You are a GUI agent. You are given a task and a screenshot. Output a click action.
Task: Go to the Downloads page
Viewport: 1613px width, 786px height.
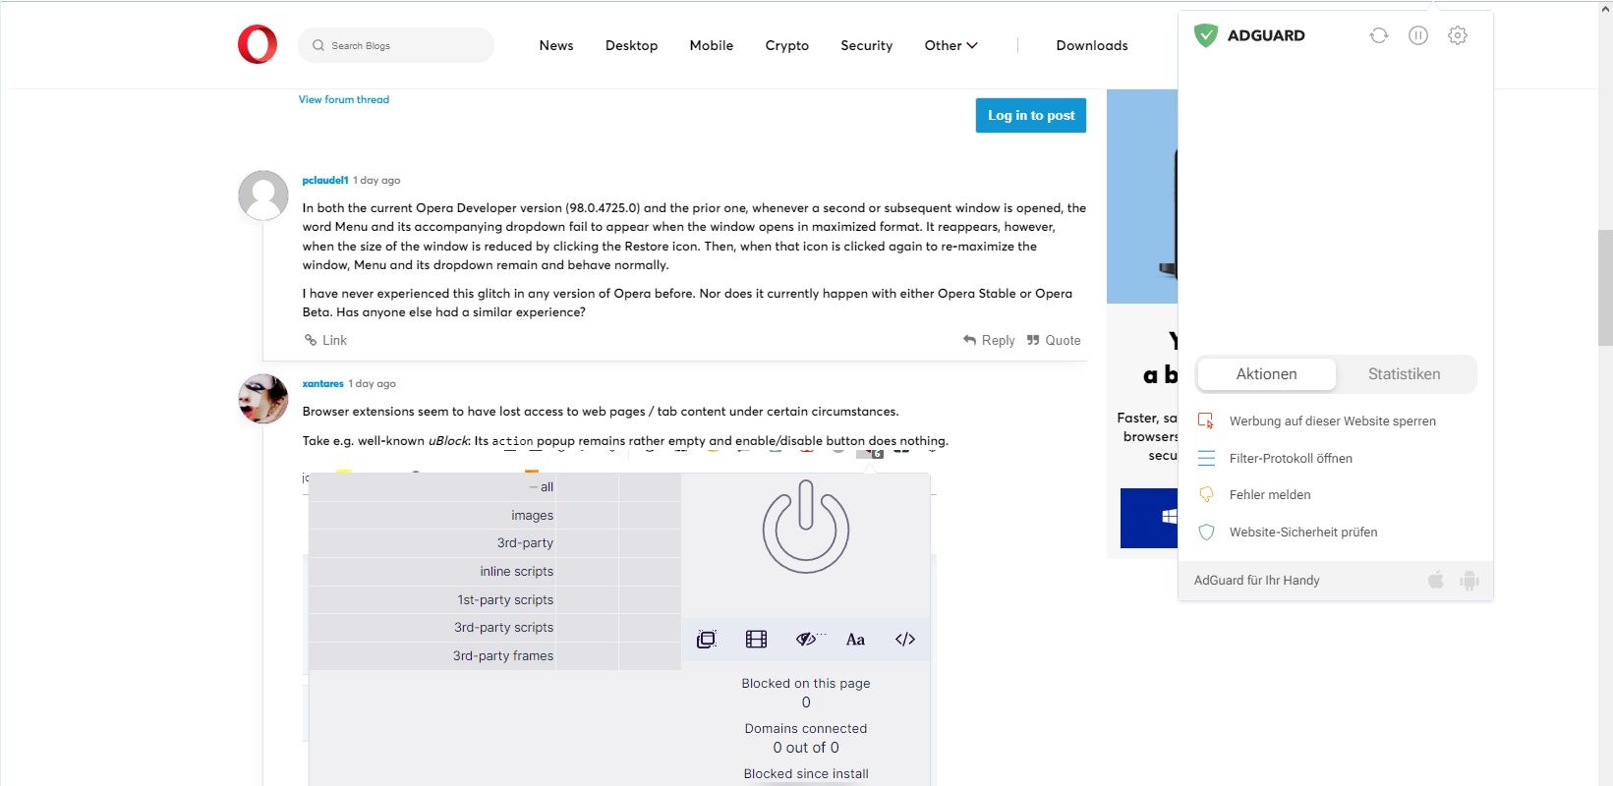pyautogui.click(x=1092, y=45)
